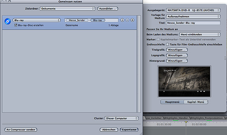
Task: Remove the Blu-ray output with minus icon
Action: pyautogui.click(x=127, y=20)
